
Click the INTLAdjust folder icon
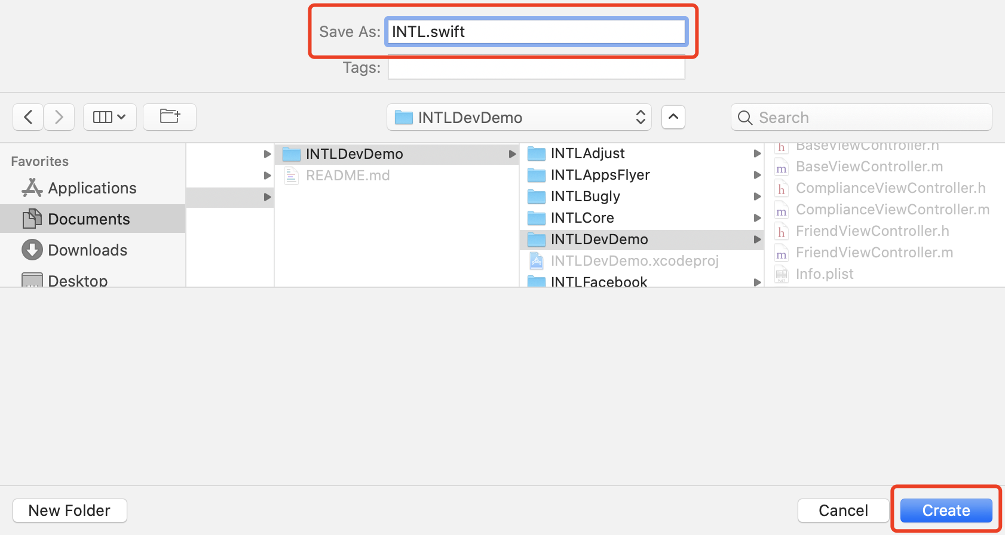(x=537, y=154)
